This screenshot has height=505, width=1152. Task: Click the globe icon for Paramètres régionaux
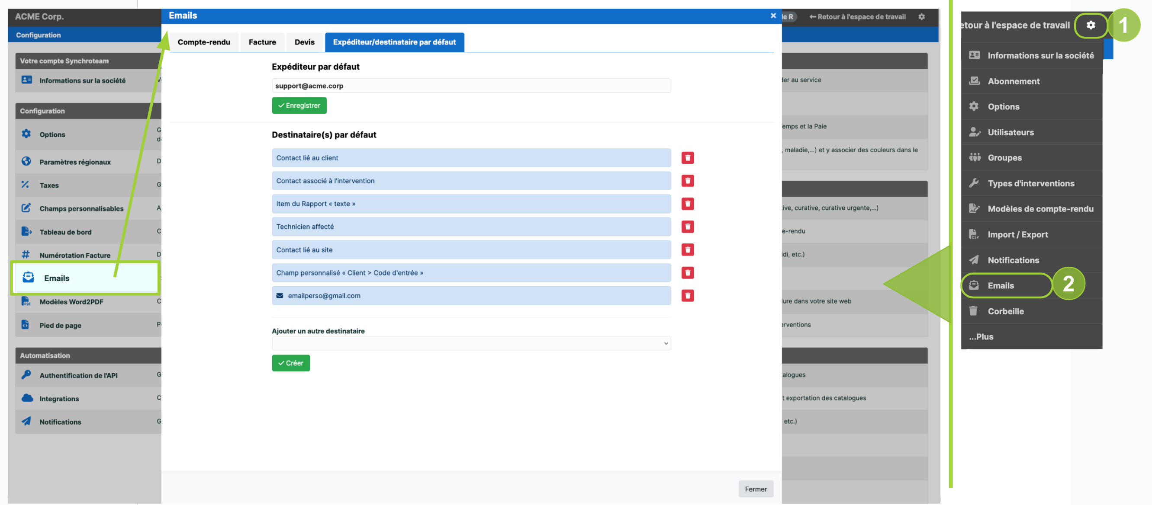point(26,161)
